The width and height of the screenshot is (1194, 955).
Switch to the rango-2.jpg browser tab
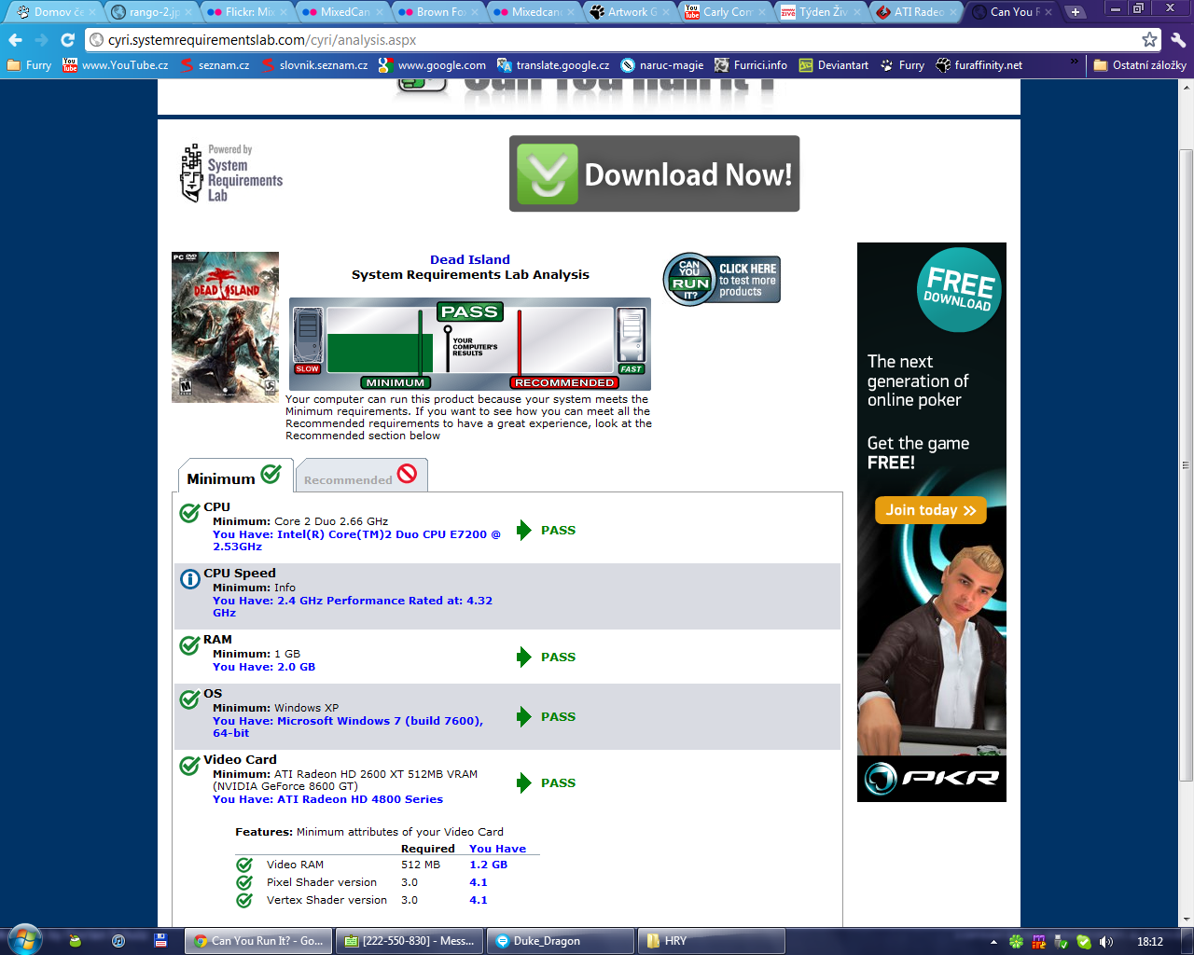click(x=152, y=12)
